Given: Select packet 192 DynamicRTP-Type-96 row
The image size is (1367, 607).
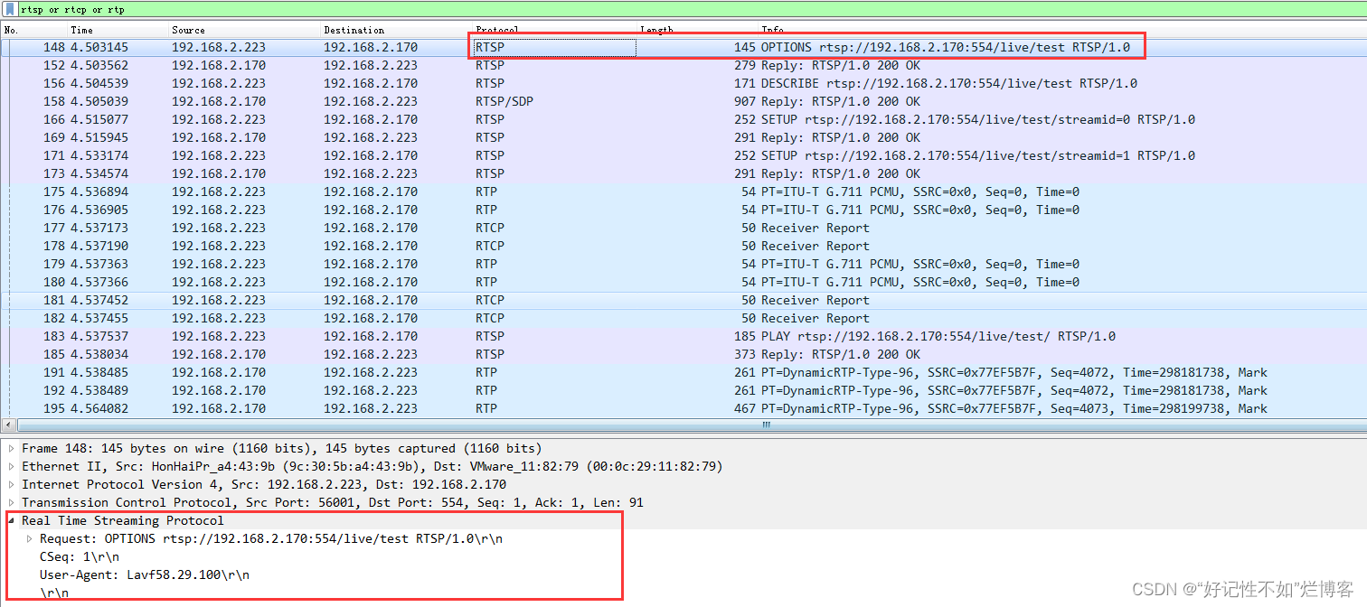Looking at the screenshot, I should (683, 390).
